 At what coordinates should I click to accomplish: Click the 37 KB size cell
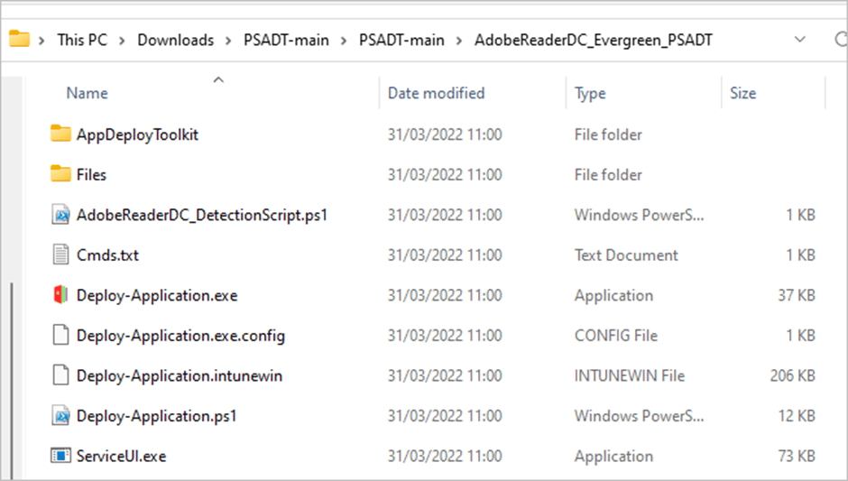pyautogui.click(x=797, y=295)
